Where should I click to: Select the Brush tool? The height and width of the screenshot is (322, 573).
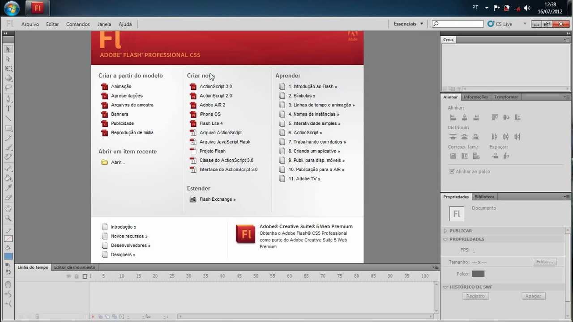click(8, 148)
